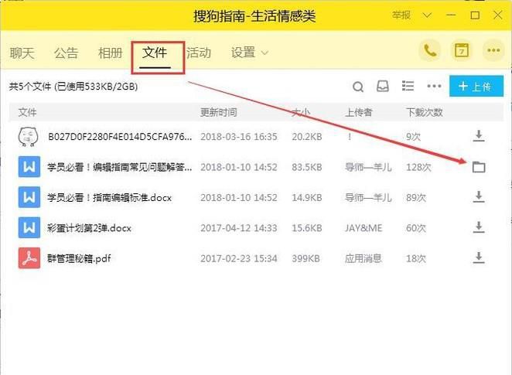Download 群管理秘籍.pdf
This screenshot has height=375, width=512.
coord(479,257)
